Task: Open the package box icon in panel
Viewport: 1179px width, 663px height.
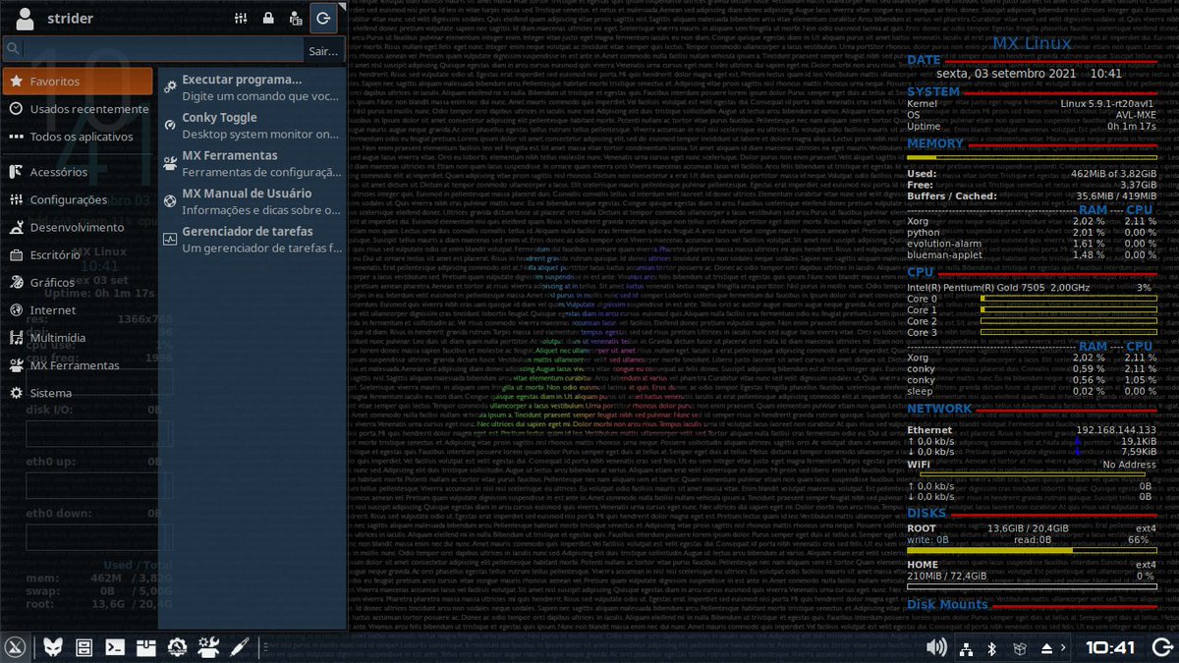Action: pos(145,647)
